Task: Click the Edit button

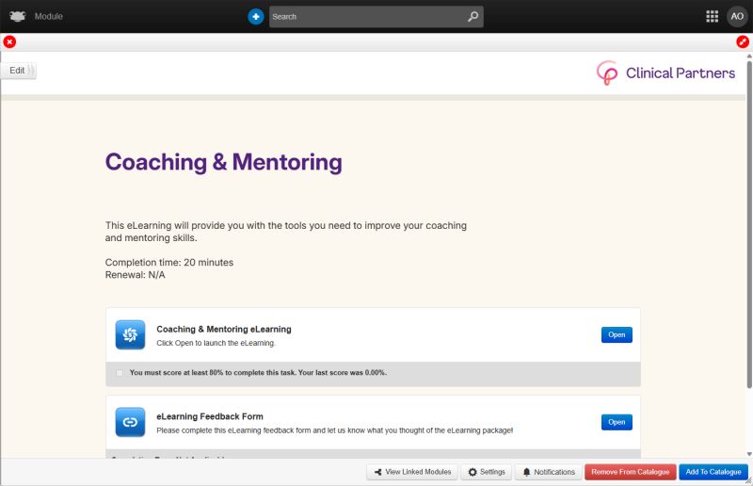Action: 18,71
